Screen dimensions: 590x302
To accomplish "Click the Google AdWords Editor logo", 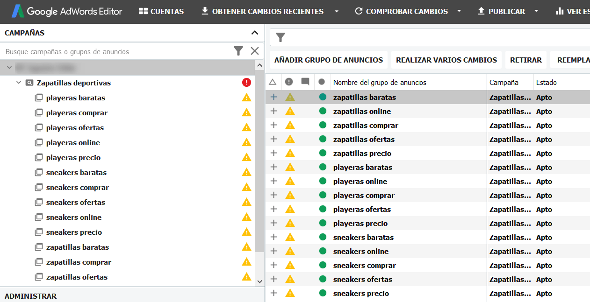I will point(67,11).
